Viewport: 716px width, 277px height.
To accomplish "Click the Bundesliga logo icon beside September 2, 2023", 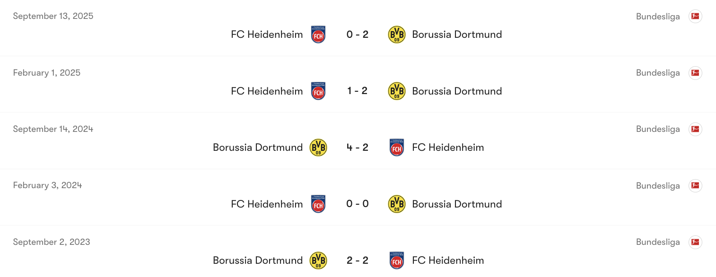I will [x=695, y=242].
